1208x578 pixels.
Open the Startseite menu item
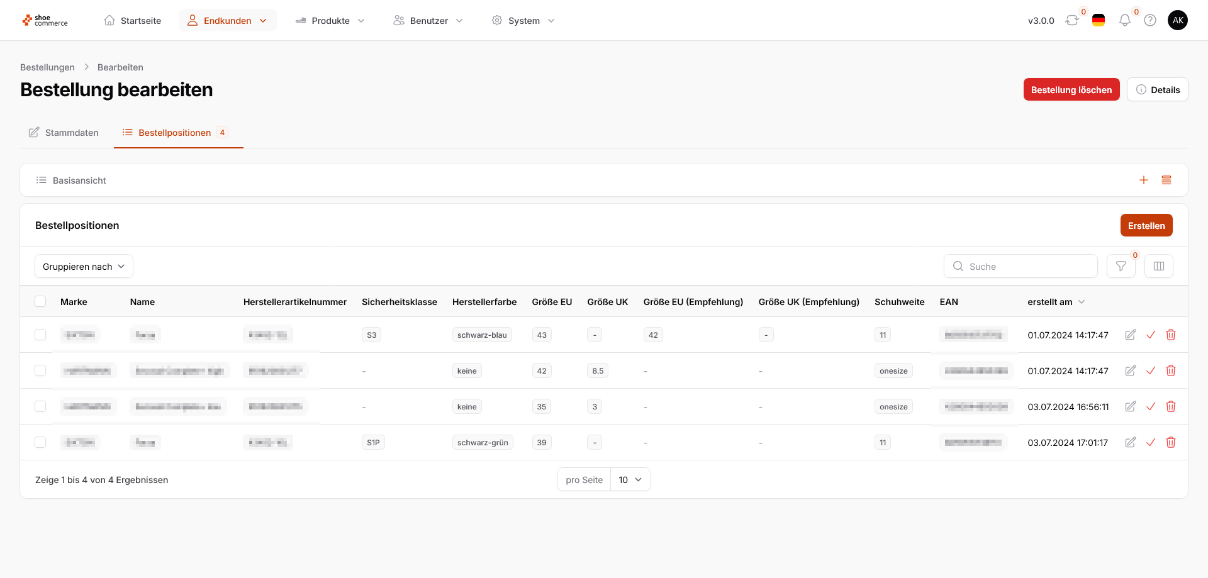tap(133, 21)
